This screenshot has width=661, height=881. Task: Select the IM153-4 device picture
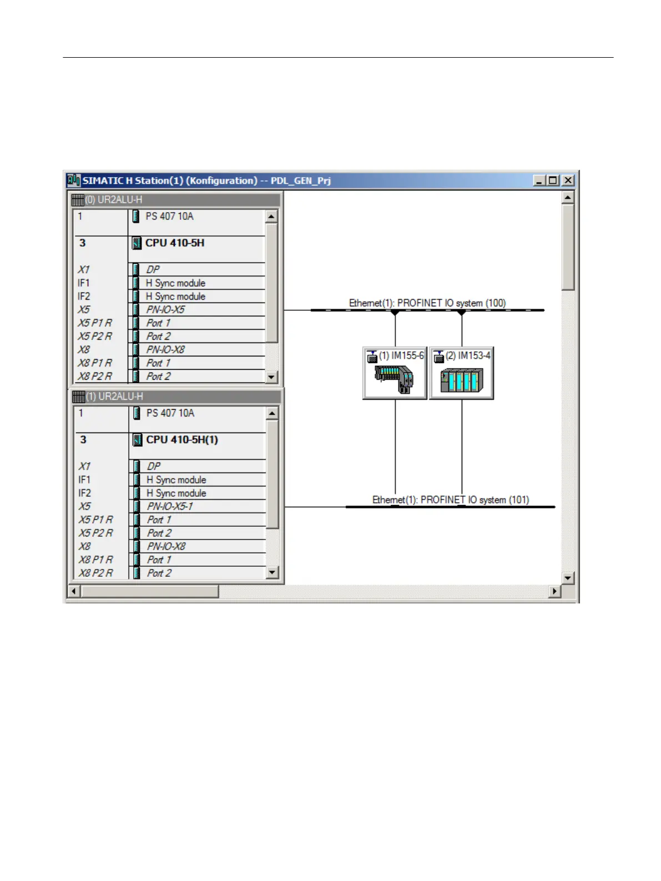click(x=462, y=380)
